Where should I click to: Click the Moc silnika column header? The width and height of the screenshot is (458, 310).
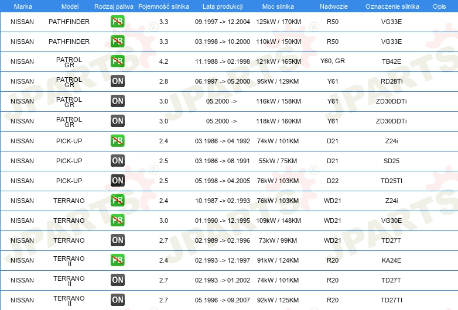click(278, 6)
